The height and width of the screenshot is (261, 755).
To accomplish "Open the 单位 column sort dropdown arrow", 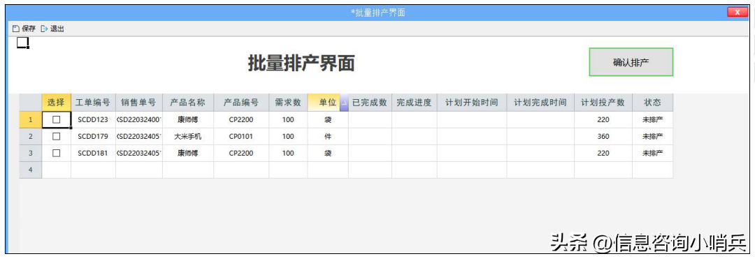I will (x=344, y=103).
